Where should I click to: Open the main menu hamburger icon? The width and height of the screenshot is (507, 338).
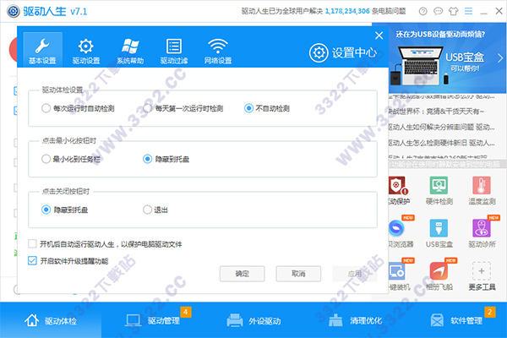click(468, 11)
